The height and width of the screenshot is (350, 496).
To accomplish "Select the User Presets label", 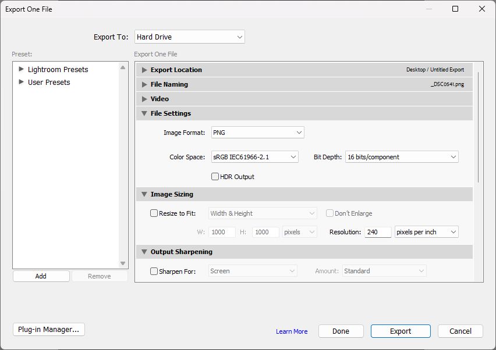I will click(x=49, y=83).
